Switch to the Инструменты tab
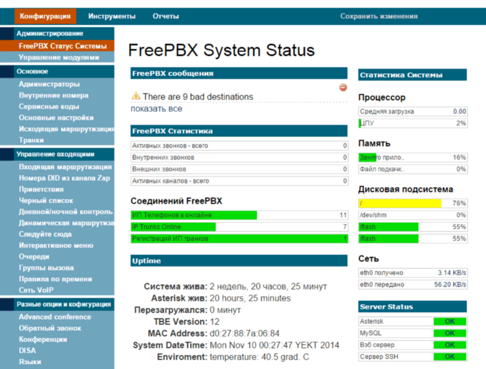 pyautogui.click(x=112, y=16)
